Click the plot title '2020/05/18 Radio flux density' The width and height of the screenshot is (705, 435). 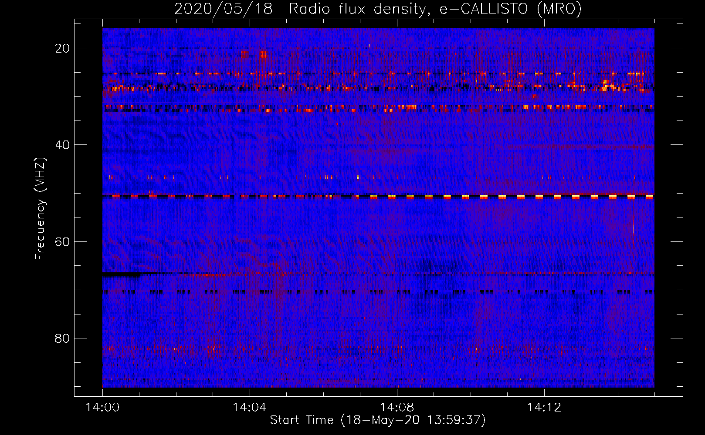(x=378, y=9)
